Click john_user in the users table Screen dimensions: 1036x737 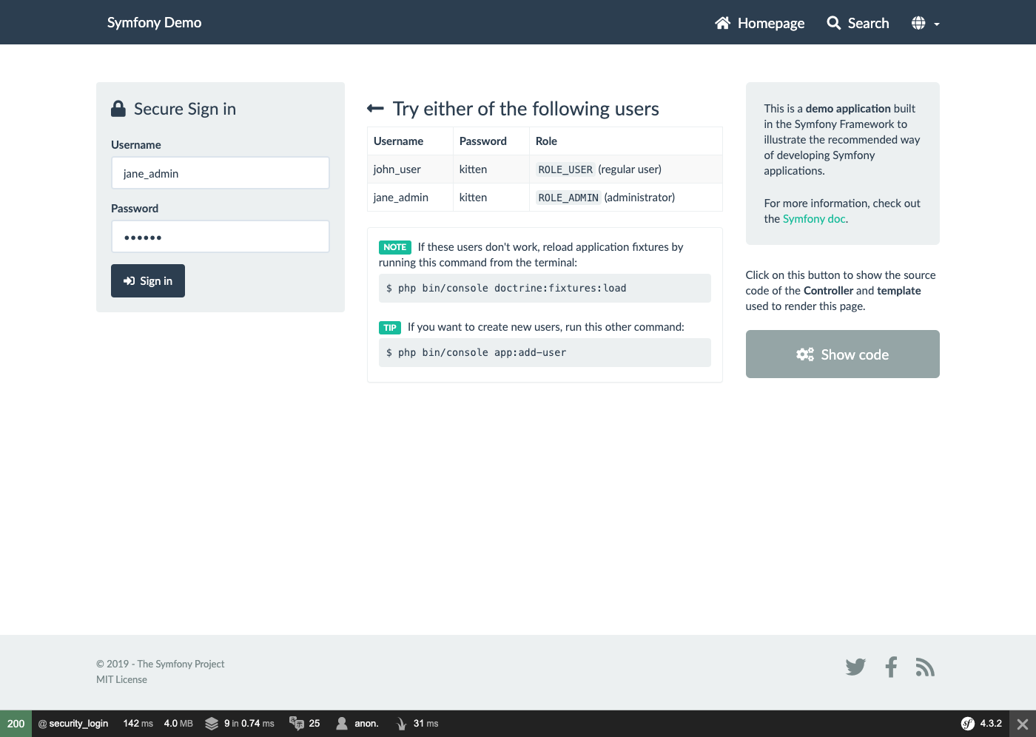(x=397, y=169)
